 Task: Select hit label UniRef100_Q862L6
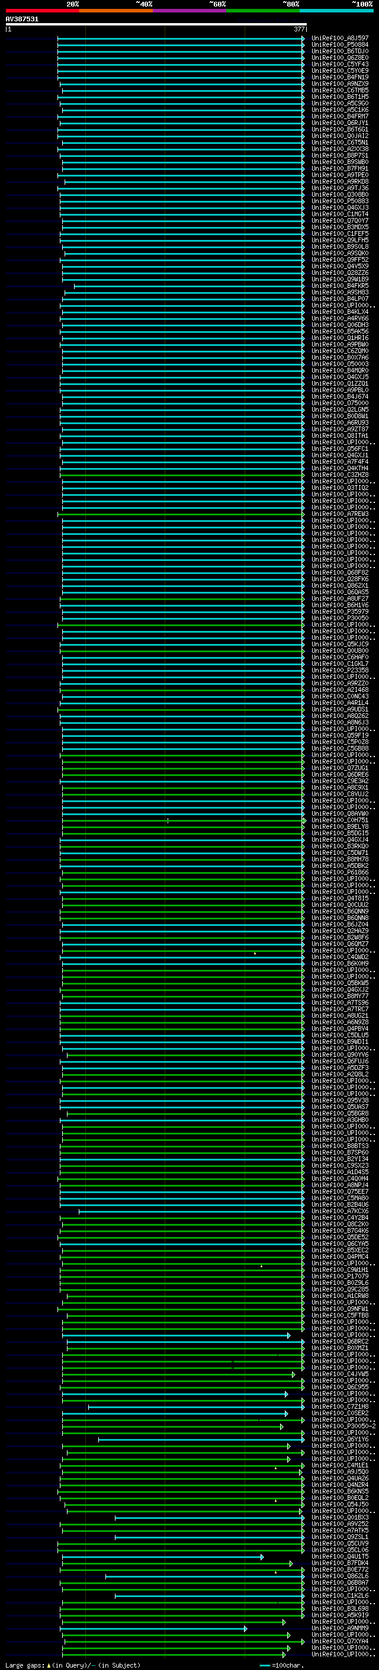coord(340,1576)
